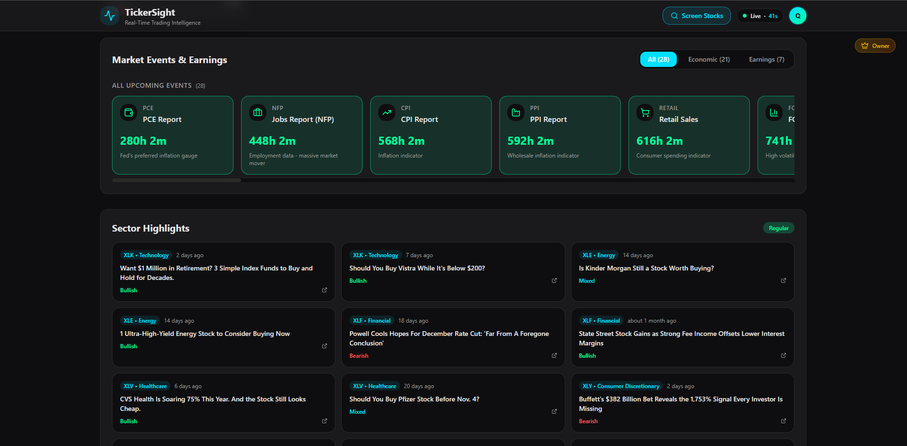
Task: Open 'Should You Buy Pfizer Stock' headline
Action: click(414, 399)
